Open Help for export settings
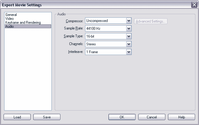 (182, 117)
